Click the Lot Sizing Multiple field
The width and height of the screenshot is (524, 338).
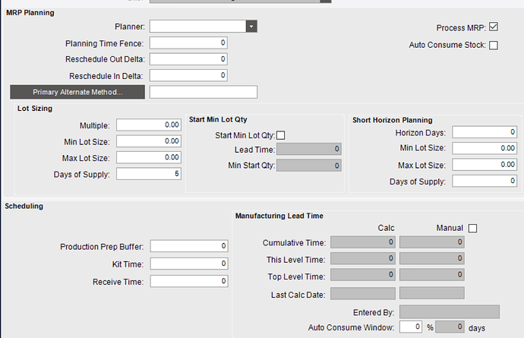click(x=149, y=125)
